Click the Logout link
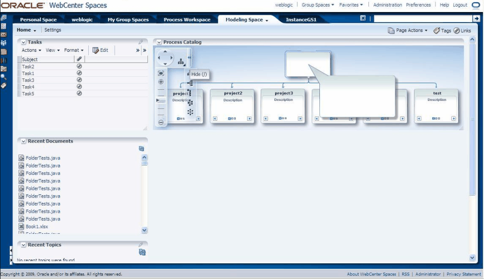 click(460, 5)
